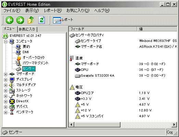This screenshot has width=179, height=137.
Task: Click the horizontal scrollbar thumb
Action: point(97,124)
